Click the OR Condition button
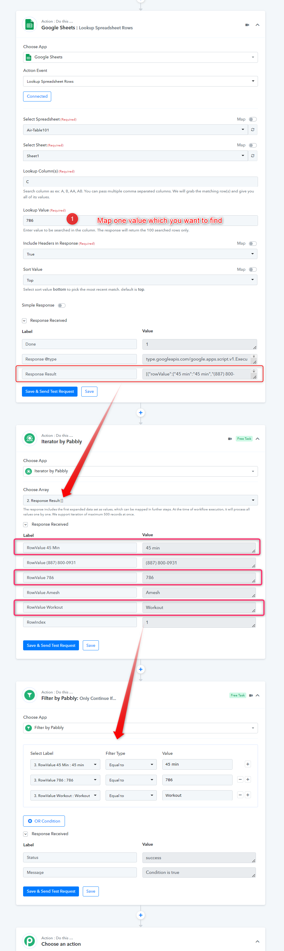 click(x=44, y=821)
